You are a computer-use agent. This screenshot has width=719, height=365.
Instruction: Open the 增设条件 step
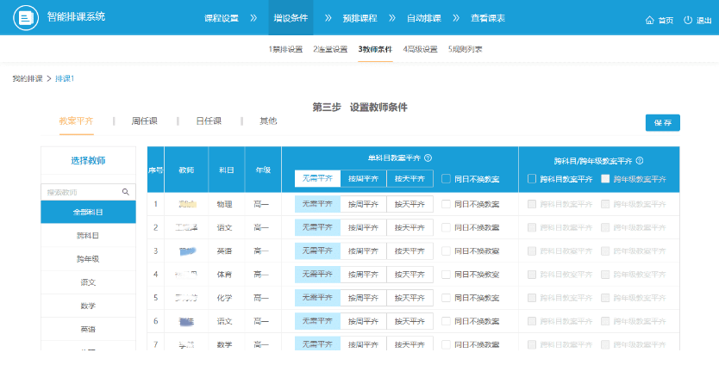(291, 18)
